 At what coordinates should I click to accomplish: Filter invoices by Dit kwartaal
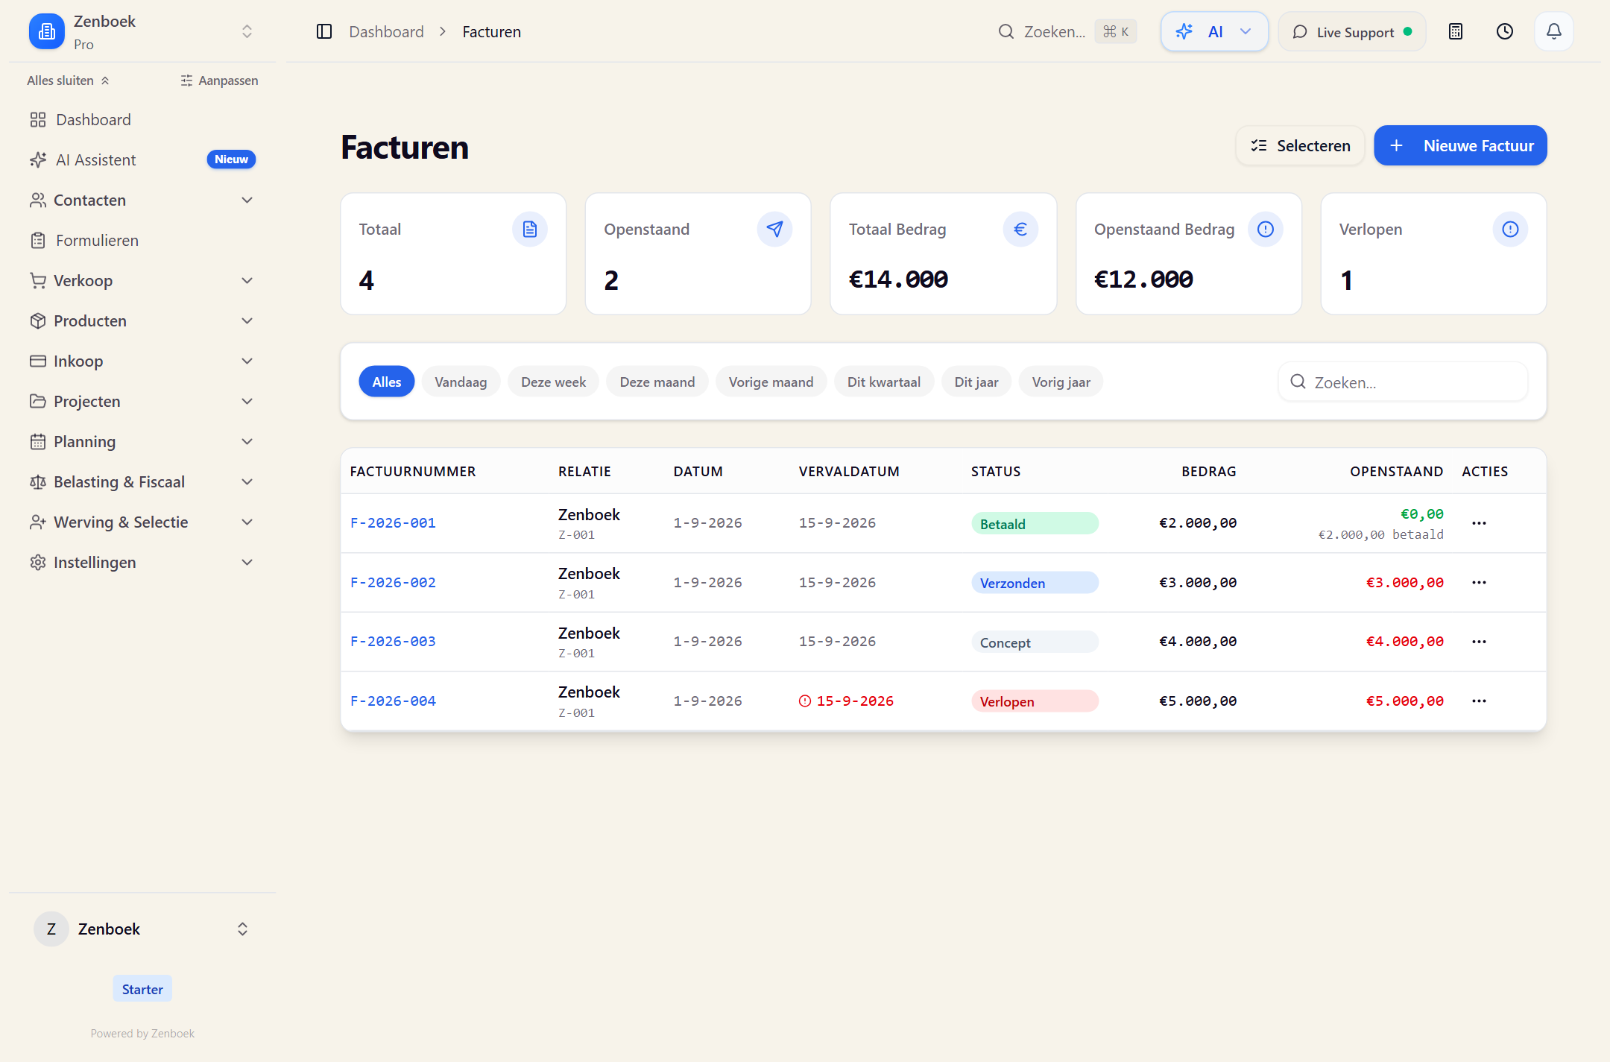[x=883, y=382]
